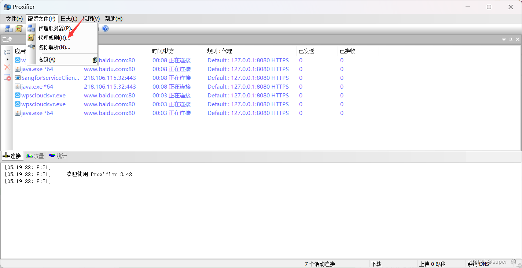This screenshot has width=522, height=268.
Task: Click the red X disconnect icon
Action: click(7, 67)
